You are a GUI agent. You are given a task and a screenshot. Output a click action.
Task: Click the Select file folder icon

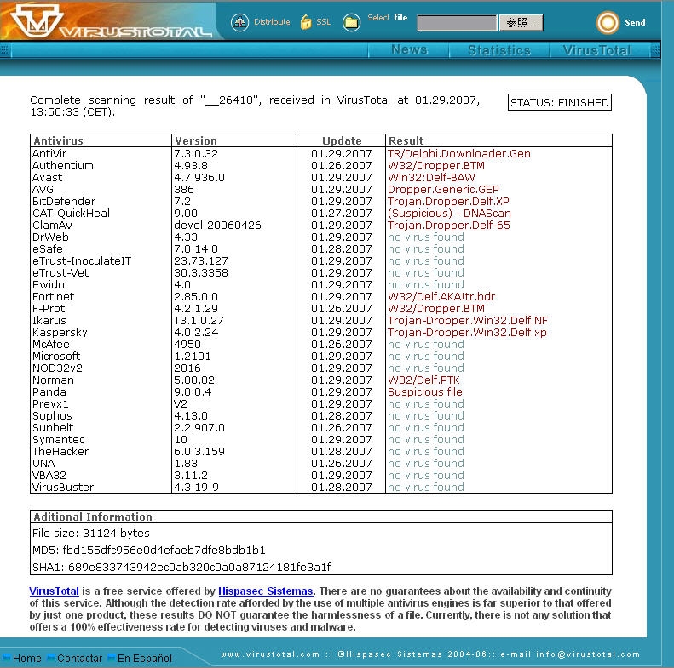tap(351, 22)
